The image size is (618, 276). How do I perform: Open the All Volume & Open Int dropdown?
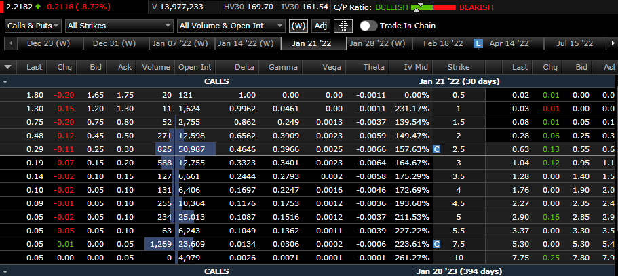click(x=231, y=26)
